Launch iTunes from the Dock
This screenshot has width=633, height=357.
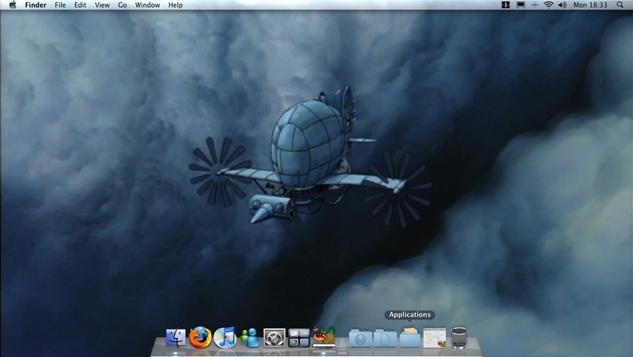[x=225, y=337]
